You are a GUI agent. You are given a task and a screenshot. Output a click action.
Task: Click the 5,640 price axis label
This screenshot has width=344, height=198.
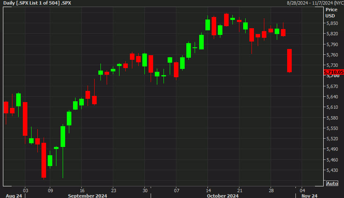coord(332,97)
